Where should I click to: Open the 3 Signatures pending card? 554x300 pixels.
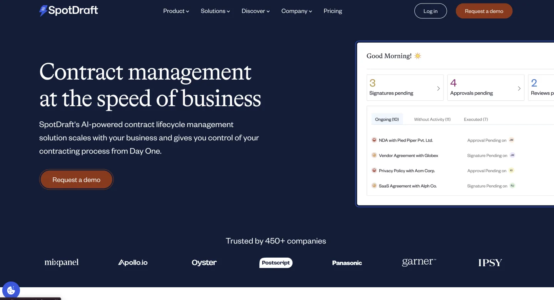(405, 88)
